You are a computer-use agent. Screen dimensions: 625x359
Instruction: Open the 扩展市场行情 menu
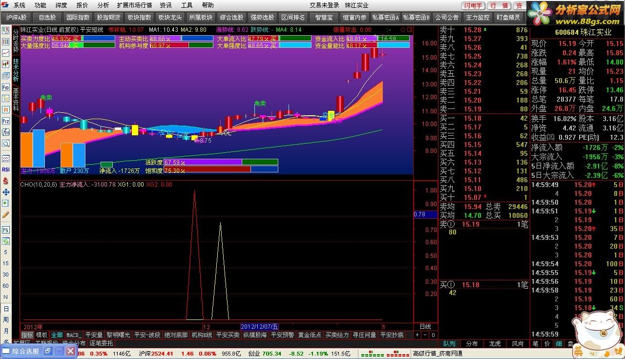point(134,5)
